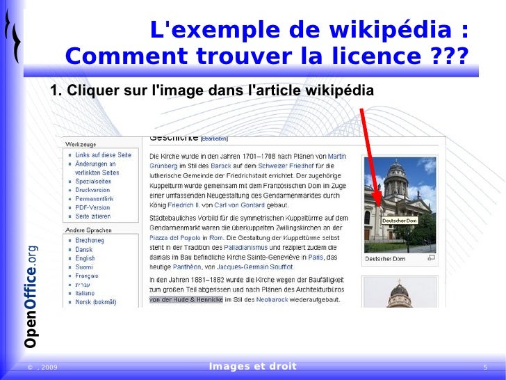Screen dimensions: 506x380
Task: Open the Panthéon link
Action: (187, 267)
